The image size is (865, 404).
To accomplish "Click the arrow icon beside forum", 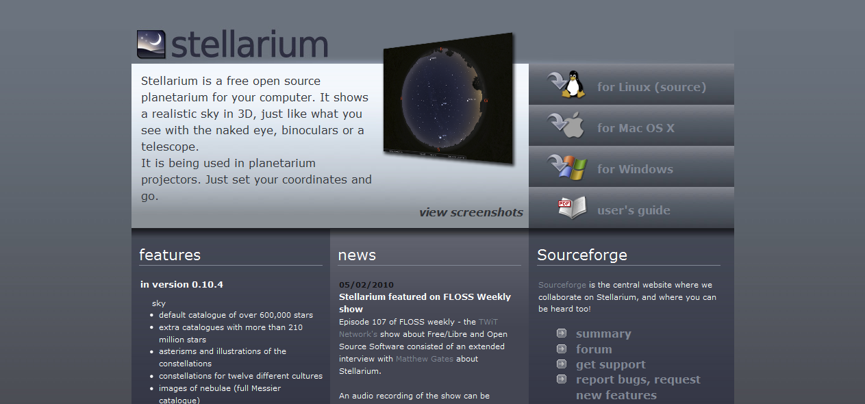I will (x=561, y=349).
